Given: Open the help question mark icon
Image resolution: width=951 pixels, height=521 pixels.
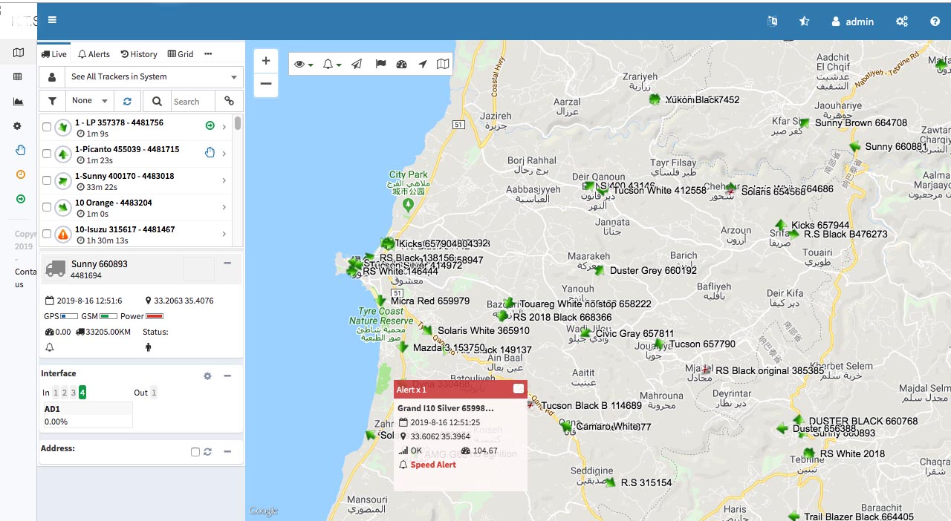Looking at the screenshot, I should [935, 22].
